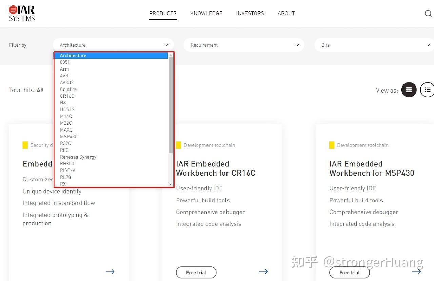Select the RL78 architecture option
The image size is (434, 281).
(111, 177)
